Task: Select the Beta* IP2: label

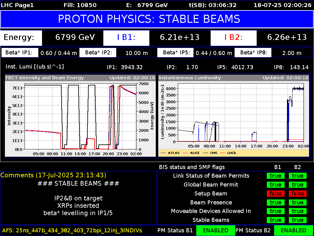Action: [x=98, y=53]
